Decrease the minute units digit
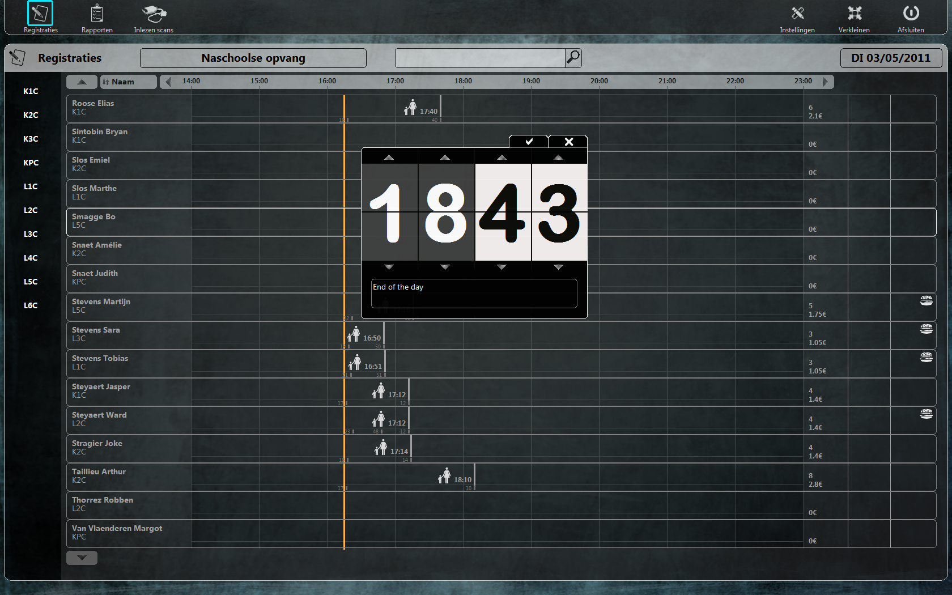The width and height of the screenshot is (952, 595). coord(558,267)
